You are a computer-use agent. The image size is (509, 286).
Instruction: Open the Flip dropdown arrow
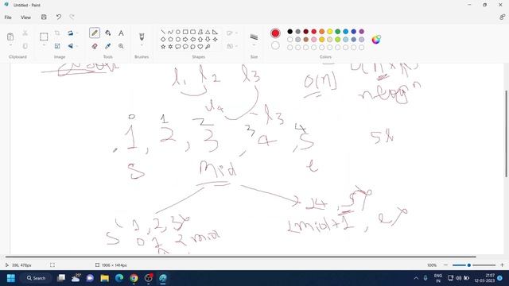point(77,46)
